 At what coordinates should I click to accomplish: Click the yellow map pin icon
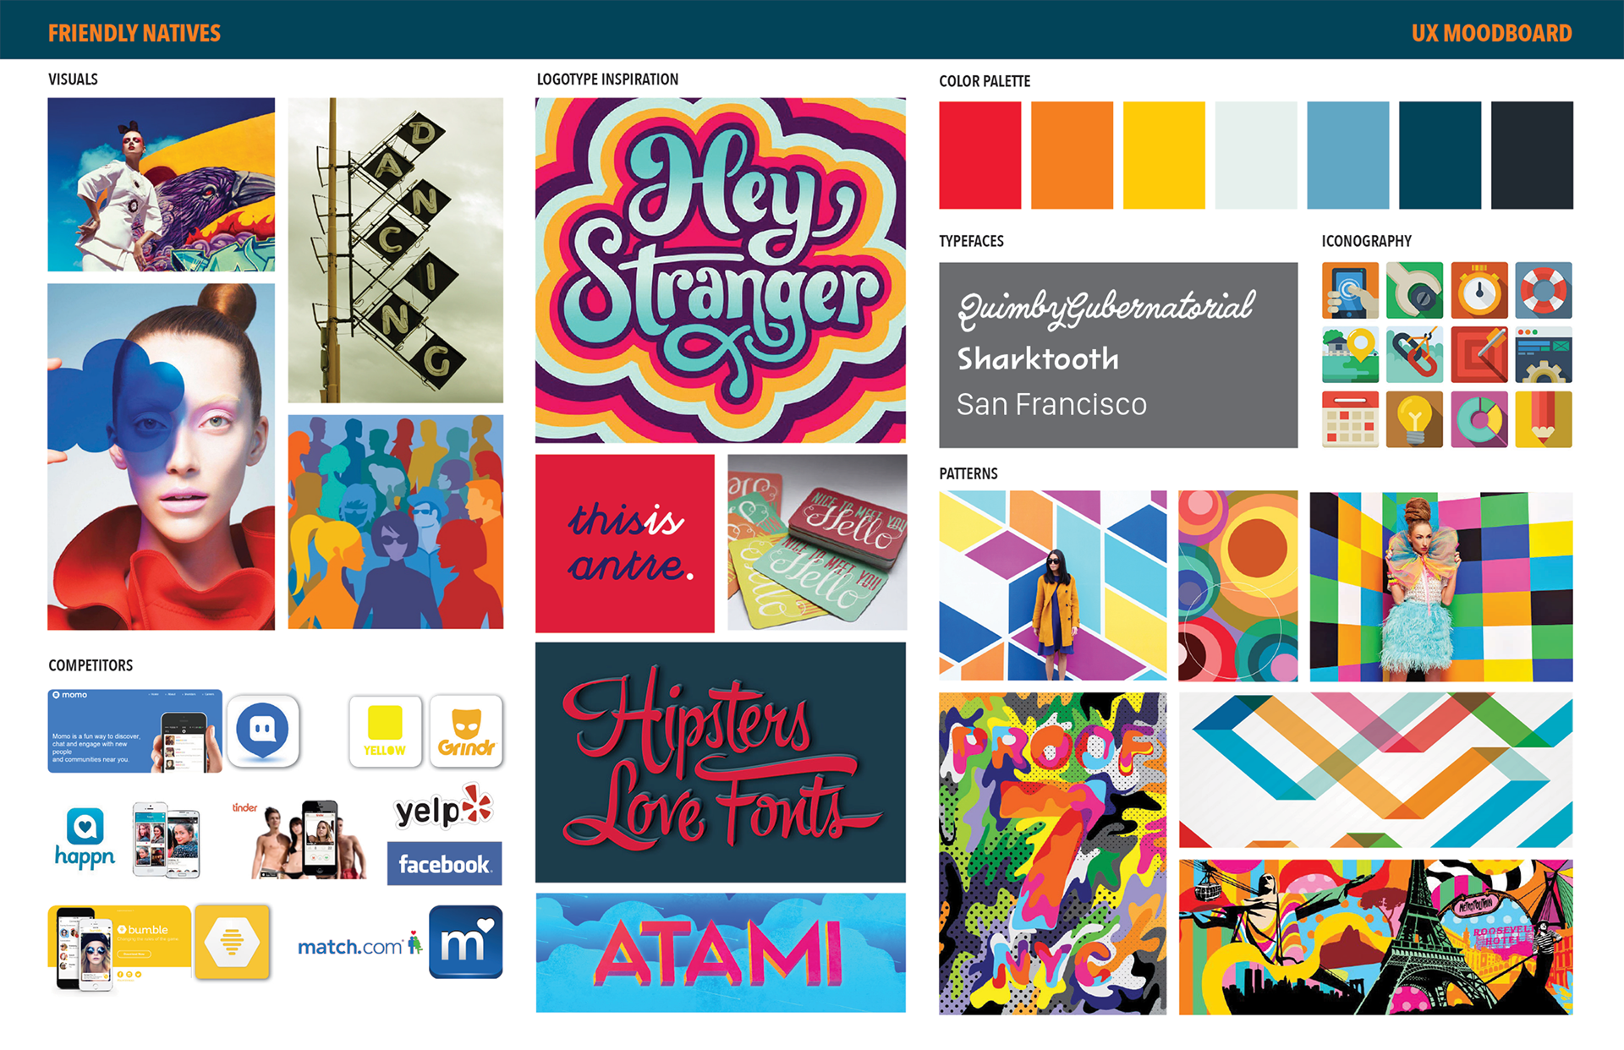(1350, 354)
